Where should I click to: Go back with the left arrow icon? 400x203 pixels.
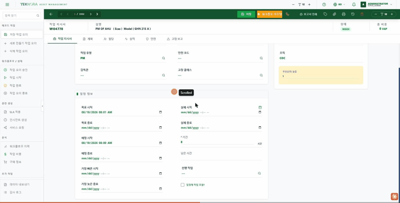point(51,14)
